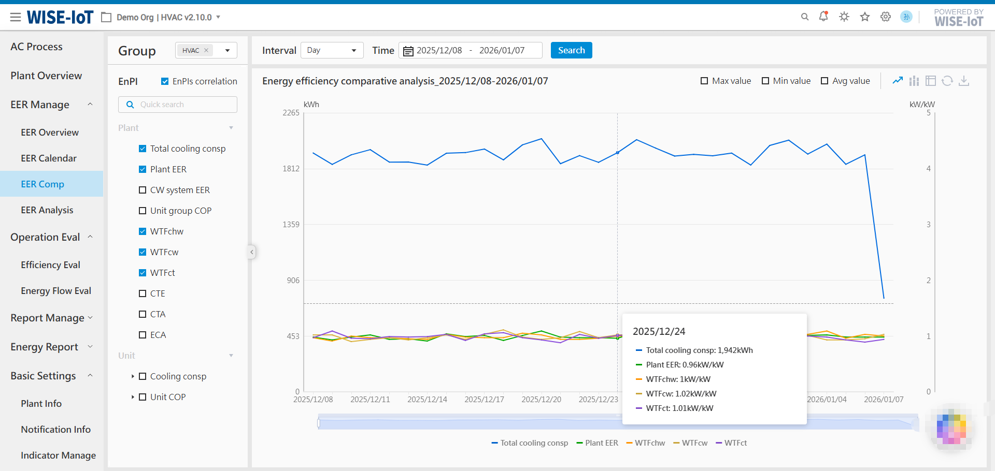Image resolution: width=995 pixels, height=471 pixels.
Task: Check the CW system EER option
Action: pos(143,190)
